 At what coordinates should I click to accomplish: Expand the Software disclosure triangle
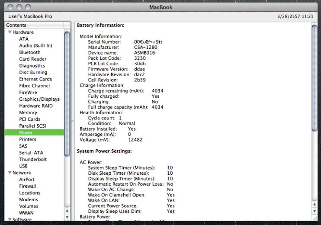(10, 219)
